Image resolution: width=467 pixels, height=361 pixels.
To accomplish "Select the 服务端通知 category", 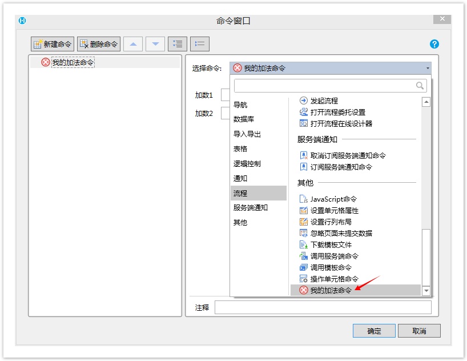I will click(251, 207).
